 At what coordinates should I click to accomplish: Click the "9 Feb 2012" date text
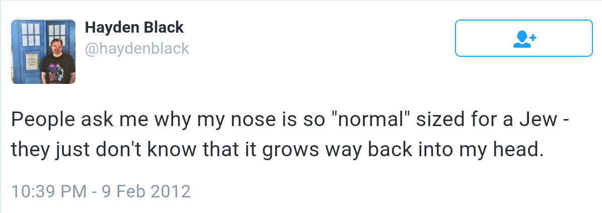[x=146, y=191]
